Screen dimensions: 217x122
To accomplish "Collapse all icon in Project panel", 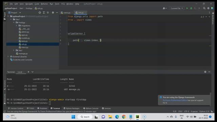I will [x=48, y=13].
